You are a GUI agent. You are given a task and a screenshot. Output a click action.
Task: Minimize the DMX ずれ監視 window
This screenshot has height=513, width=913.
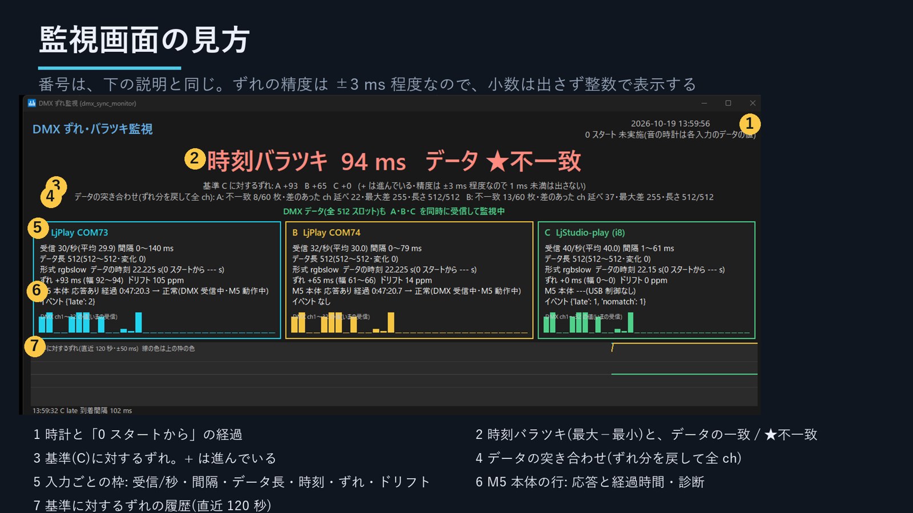pyautogui.click(x=704, y=103)
